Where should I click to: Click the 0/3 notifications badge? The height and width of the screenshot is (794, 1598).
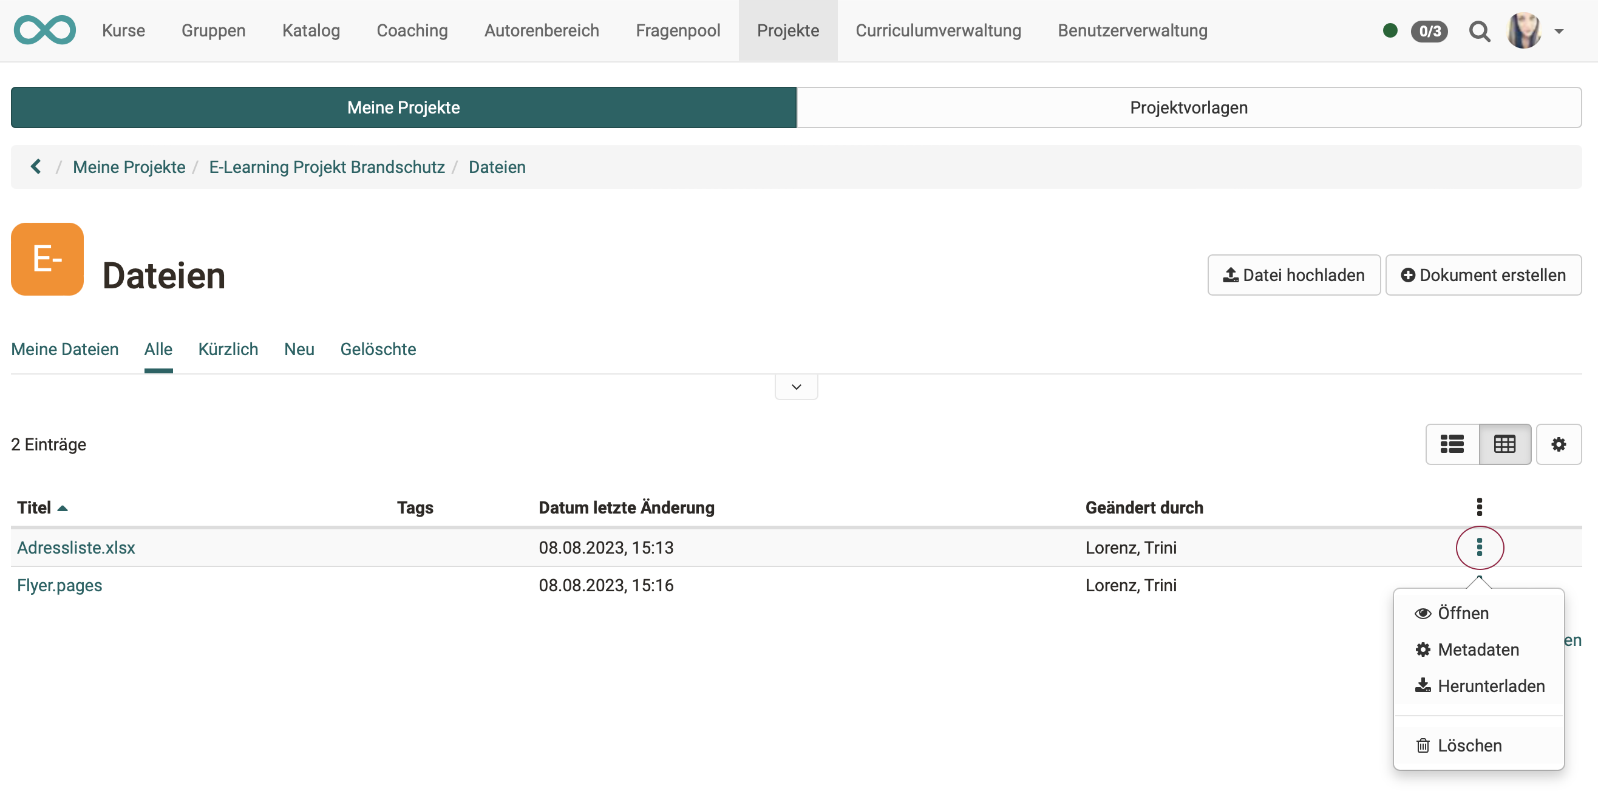tap(1429, 30)
